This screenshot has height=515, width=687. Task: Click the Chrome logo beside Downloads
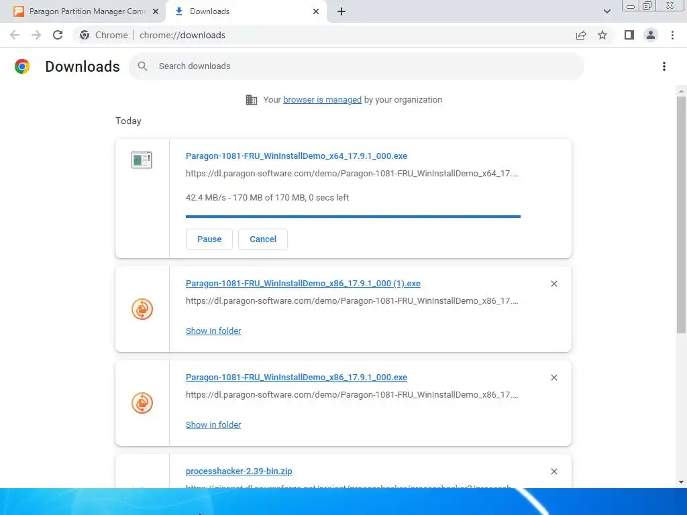pos(22,66)
